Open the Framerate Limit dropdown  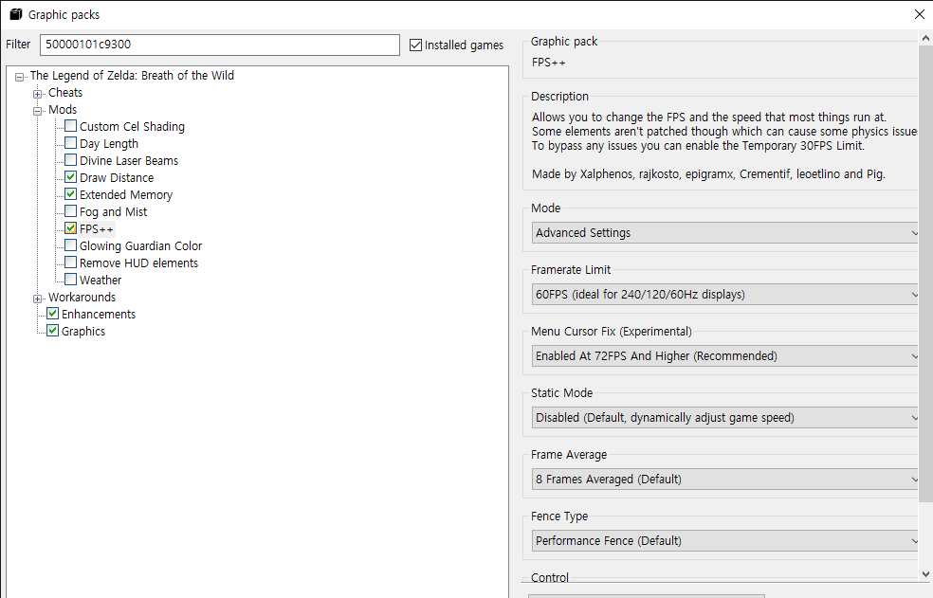pyautogui.click(x=724, y=294)
